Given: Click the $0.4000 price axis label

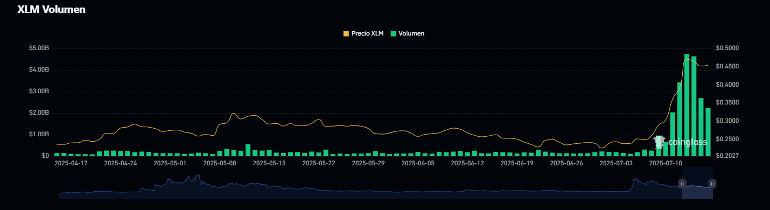Looking at the screenshot, I should 727,85.
